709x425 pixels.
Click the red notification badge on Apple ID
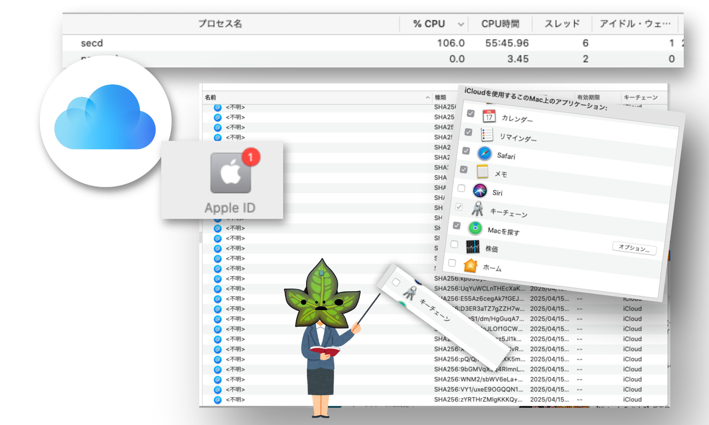click(x=251, y=157)
